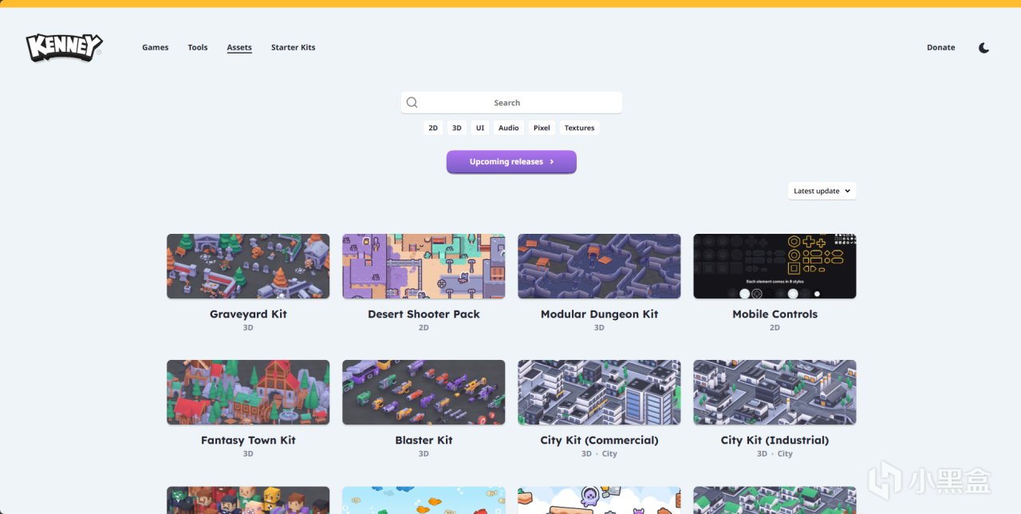Toggle dark mode moon icon
1021x514 pixels.
point(984,48)
